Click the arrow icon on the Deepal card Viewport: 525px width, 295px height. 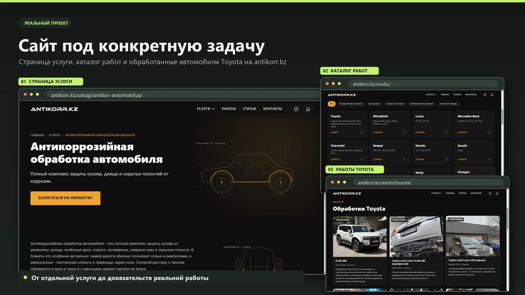404,159
